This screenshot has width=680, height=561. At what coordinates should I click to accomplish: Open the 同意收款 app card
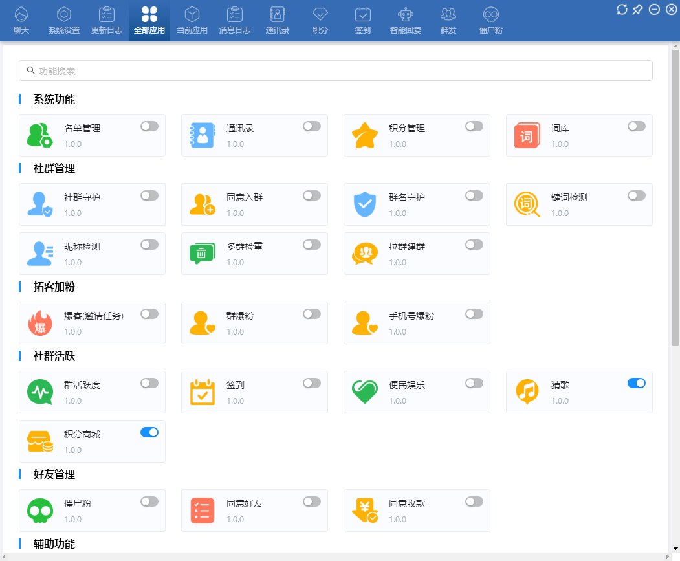pyautogui.click(x=416, y=511)
